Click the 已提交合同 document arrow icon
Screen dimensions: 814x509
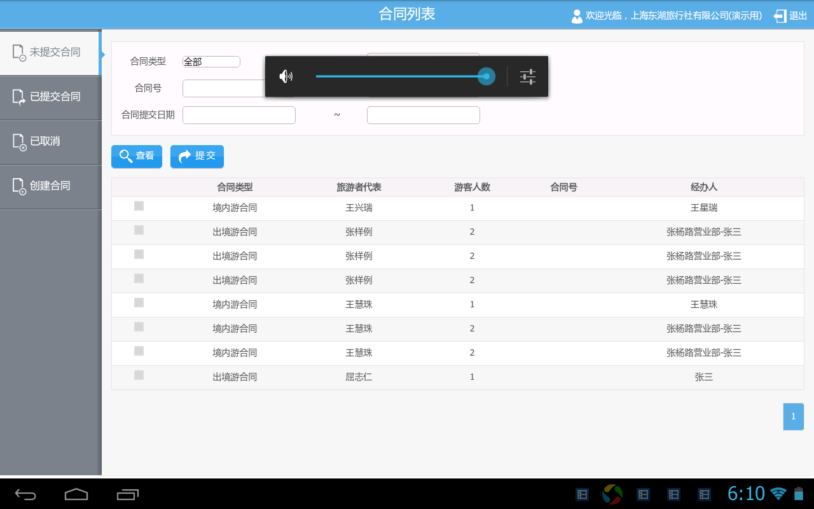pyautogui.click(x=19, y=97)
